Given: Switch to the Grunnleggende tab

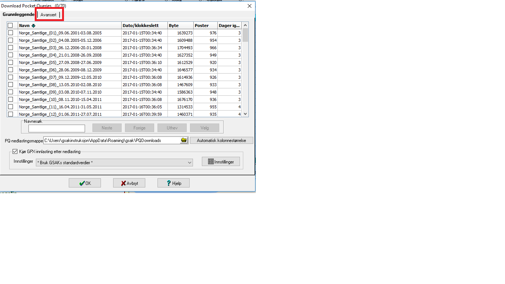Looking at the screenshot, I should tap(18, 14).
